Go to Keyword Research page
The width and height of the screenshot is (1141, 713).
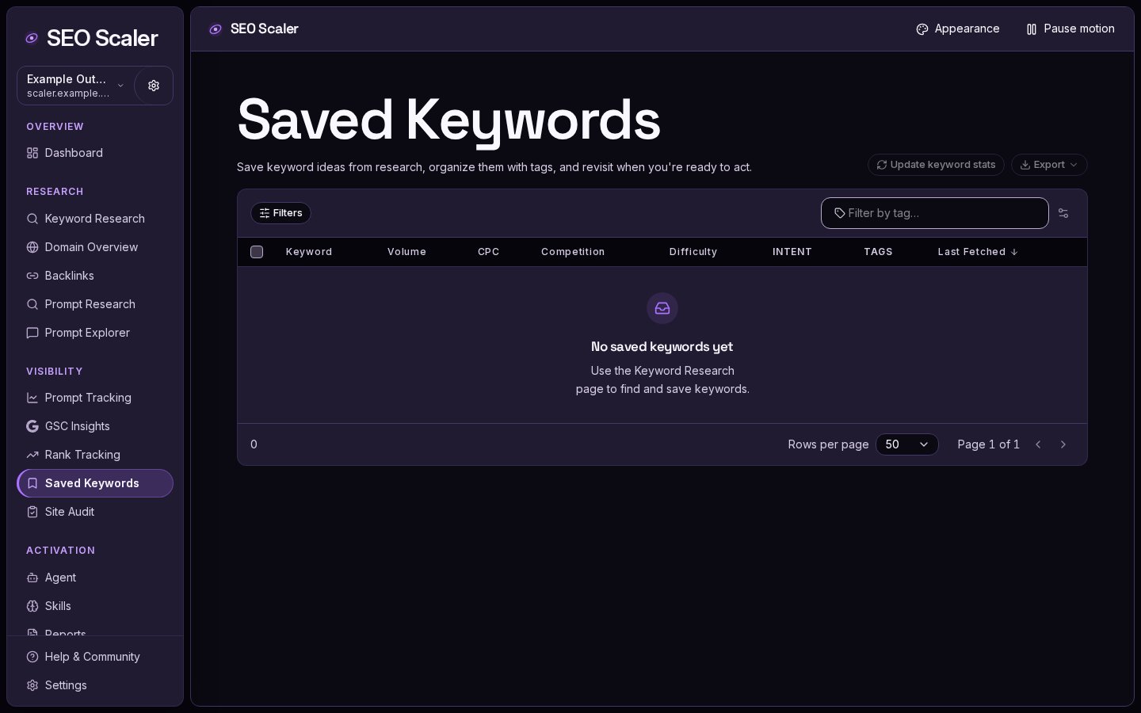(95, 219)
